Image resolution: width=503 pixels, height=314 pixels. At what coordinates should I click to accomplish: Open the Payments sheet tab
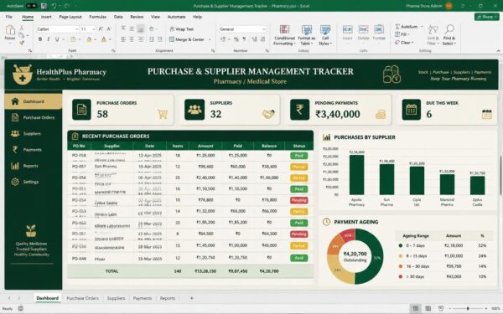[x=143, y=298]
